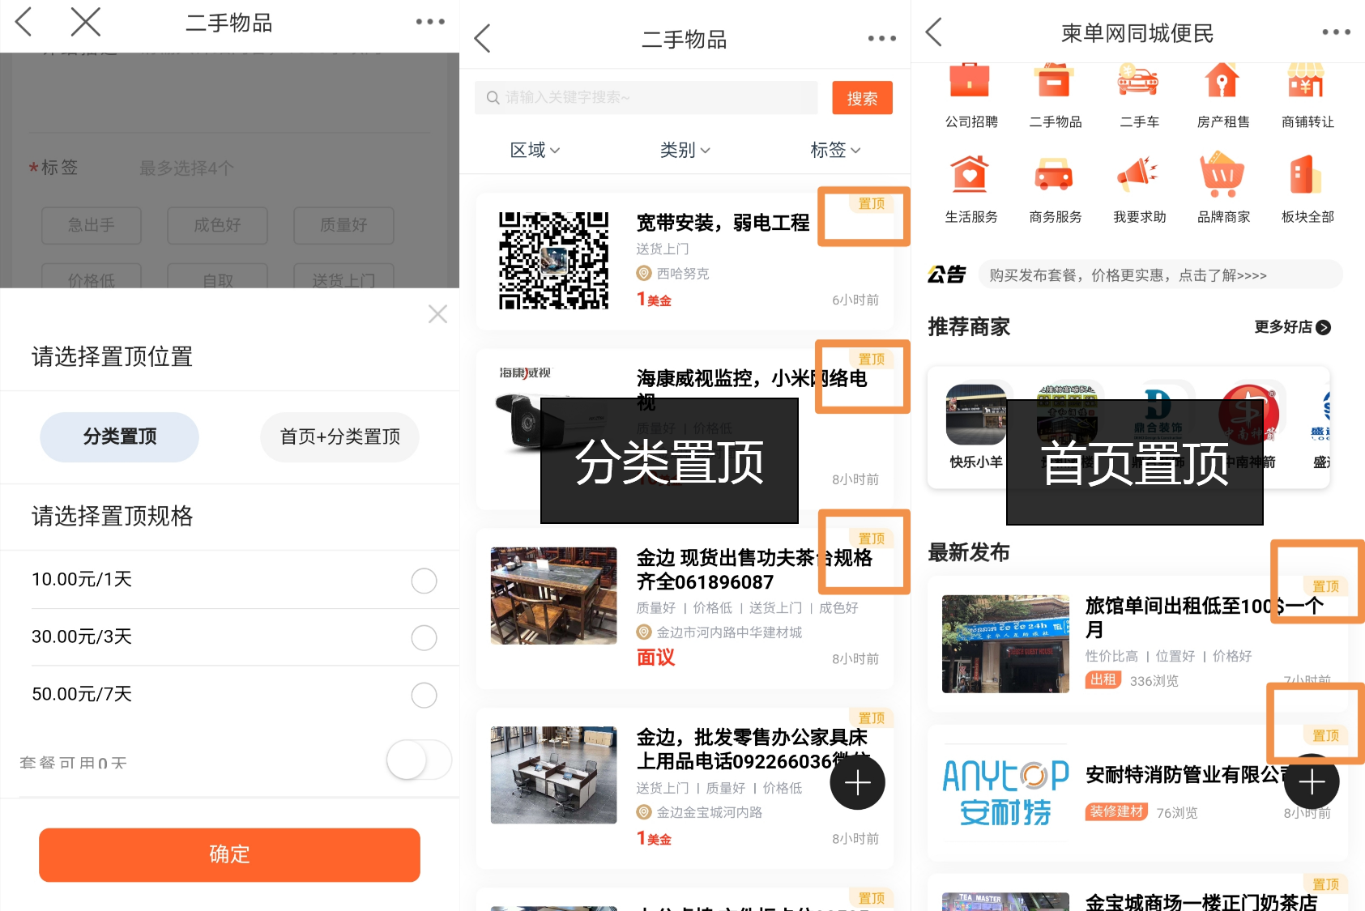
Task: Open 我要求助 megaphone icon
Action: (1139, 174)
